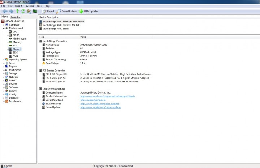Select the Memory tree item
This screenshot has height=168, width=260.
click(x=15, y=42)
